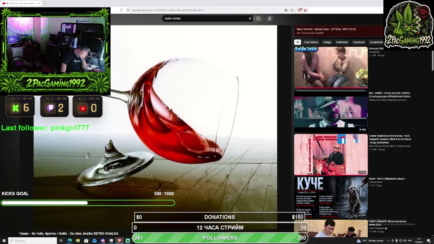Bookmark this page in the address bar
The width and height of the screenshot is (434, 244).
121,10
